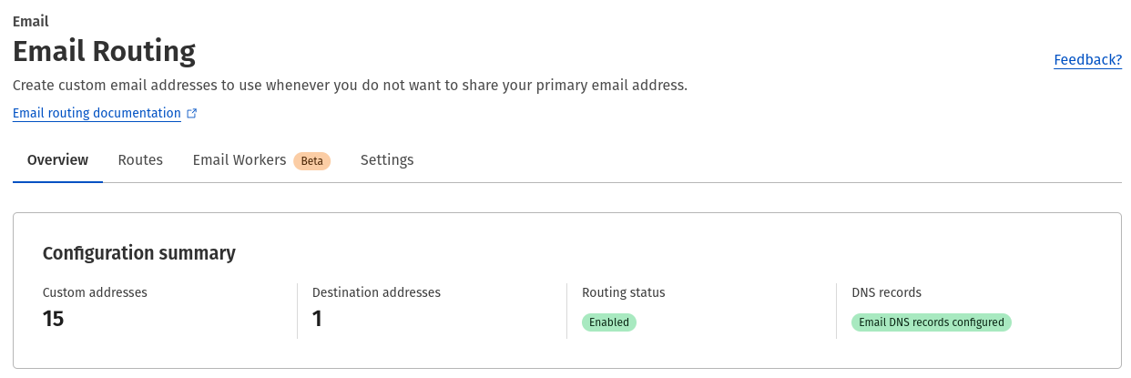1131x378 pixels.
Task: Open the Routes tab
Action: click(x=140, y=160)
